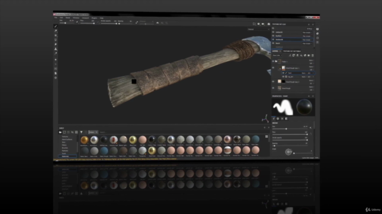This screenshot has height=214, width=382.
Task: Adjust Stroke opacity slider in Properties panel
Action: pos(290,140)
